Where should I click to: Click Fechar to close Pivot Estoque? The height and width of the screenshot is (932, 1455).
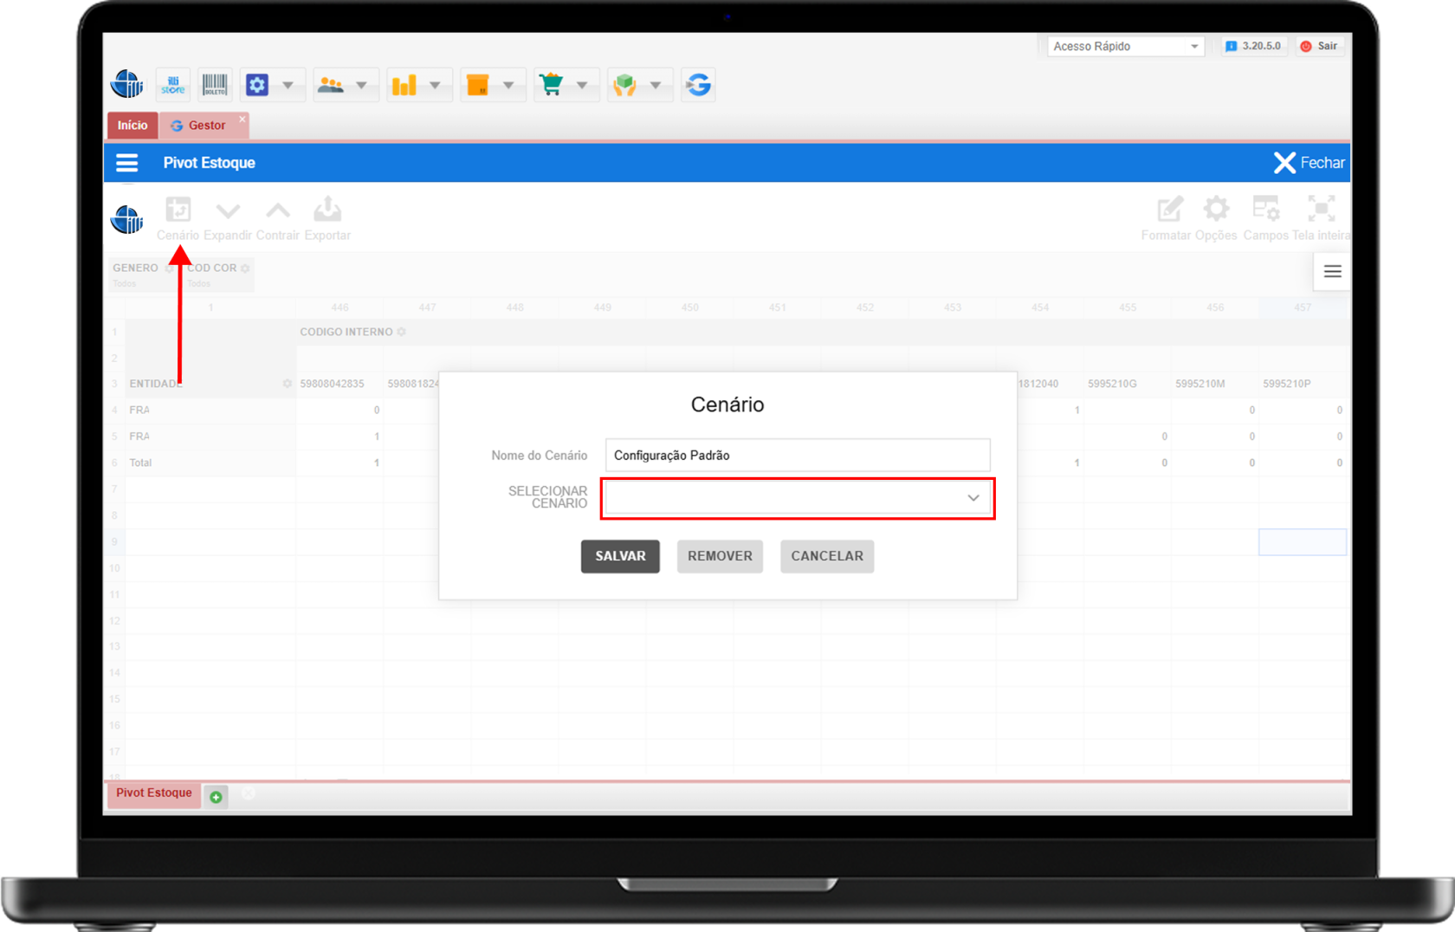[x=1309, y=163]
